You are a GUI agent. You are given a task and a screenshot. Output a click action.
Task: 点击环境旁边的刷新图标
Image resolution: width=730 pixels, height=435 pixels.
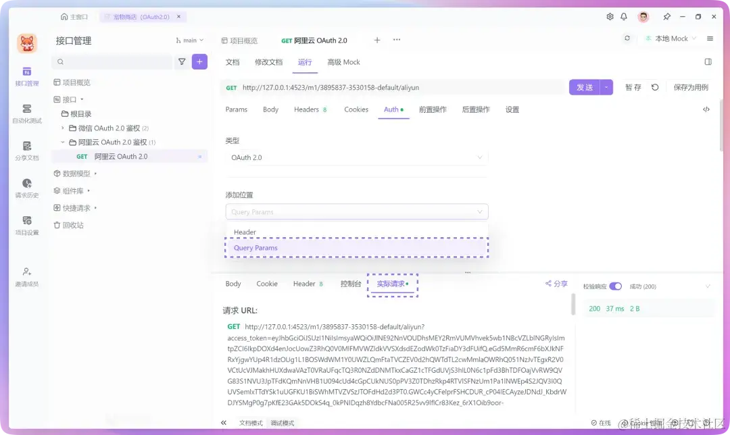[627, 39]
